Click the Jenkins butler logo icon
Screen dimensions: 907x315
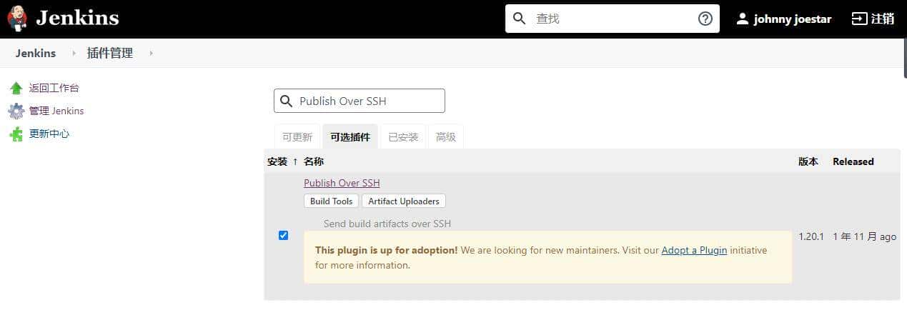pyautogui.click(x=17, y=19)
